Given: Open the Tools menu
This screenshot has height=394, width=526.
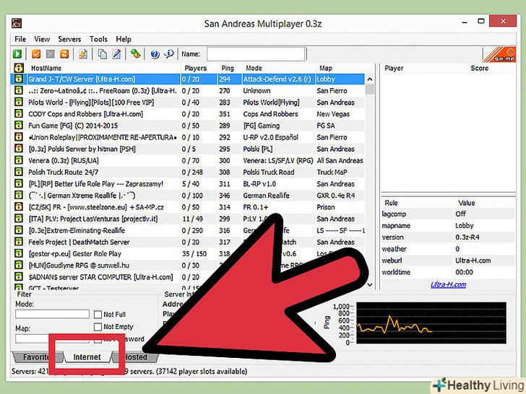Looking at the screenshot, I should pyautogui.click(x=98, y=39).
